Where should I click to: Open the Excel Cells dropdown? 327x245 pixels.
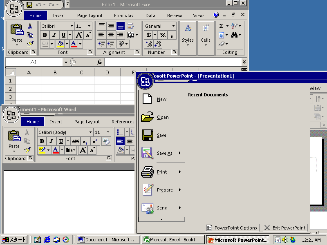[x=206, y=38]
